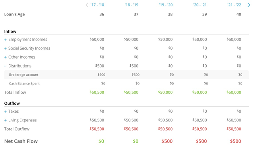Select the '18 - '19 year column header

click(x=132, y=5)
